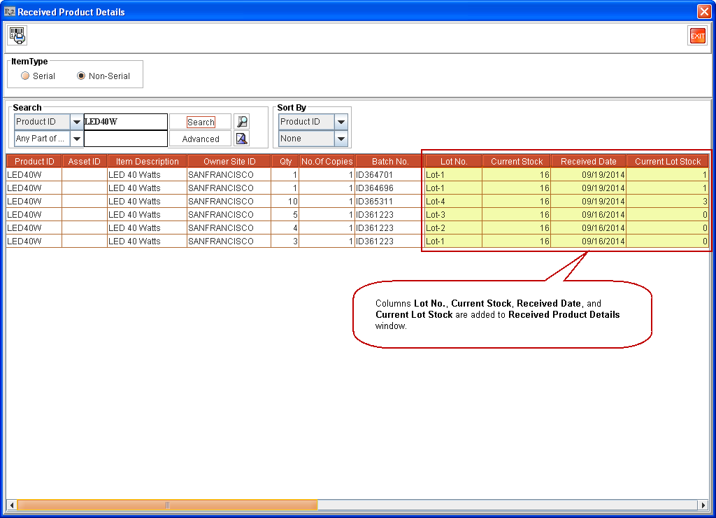Click the Received Date column header

pos(588,162)
